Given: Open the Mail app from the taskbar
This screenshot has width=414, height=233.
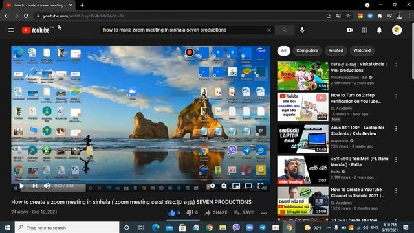Looking at the screenshot, I should click(169, 227).
